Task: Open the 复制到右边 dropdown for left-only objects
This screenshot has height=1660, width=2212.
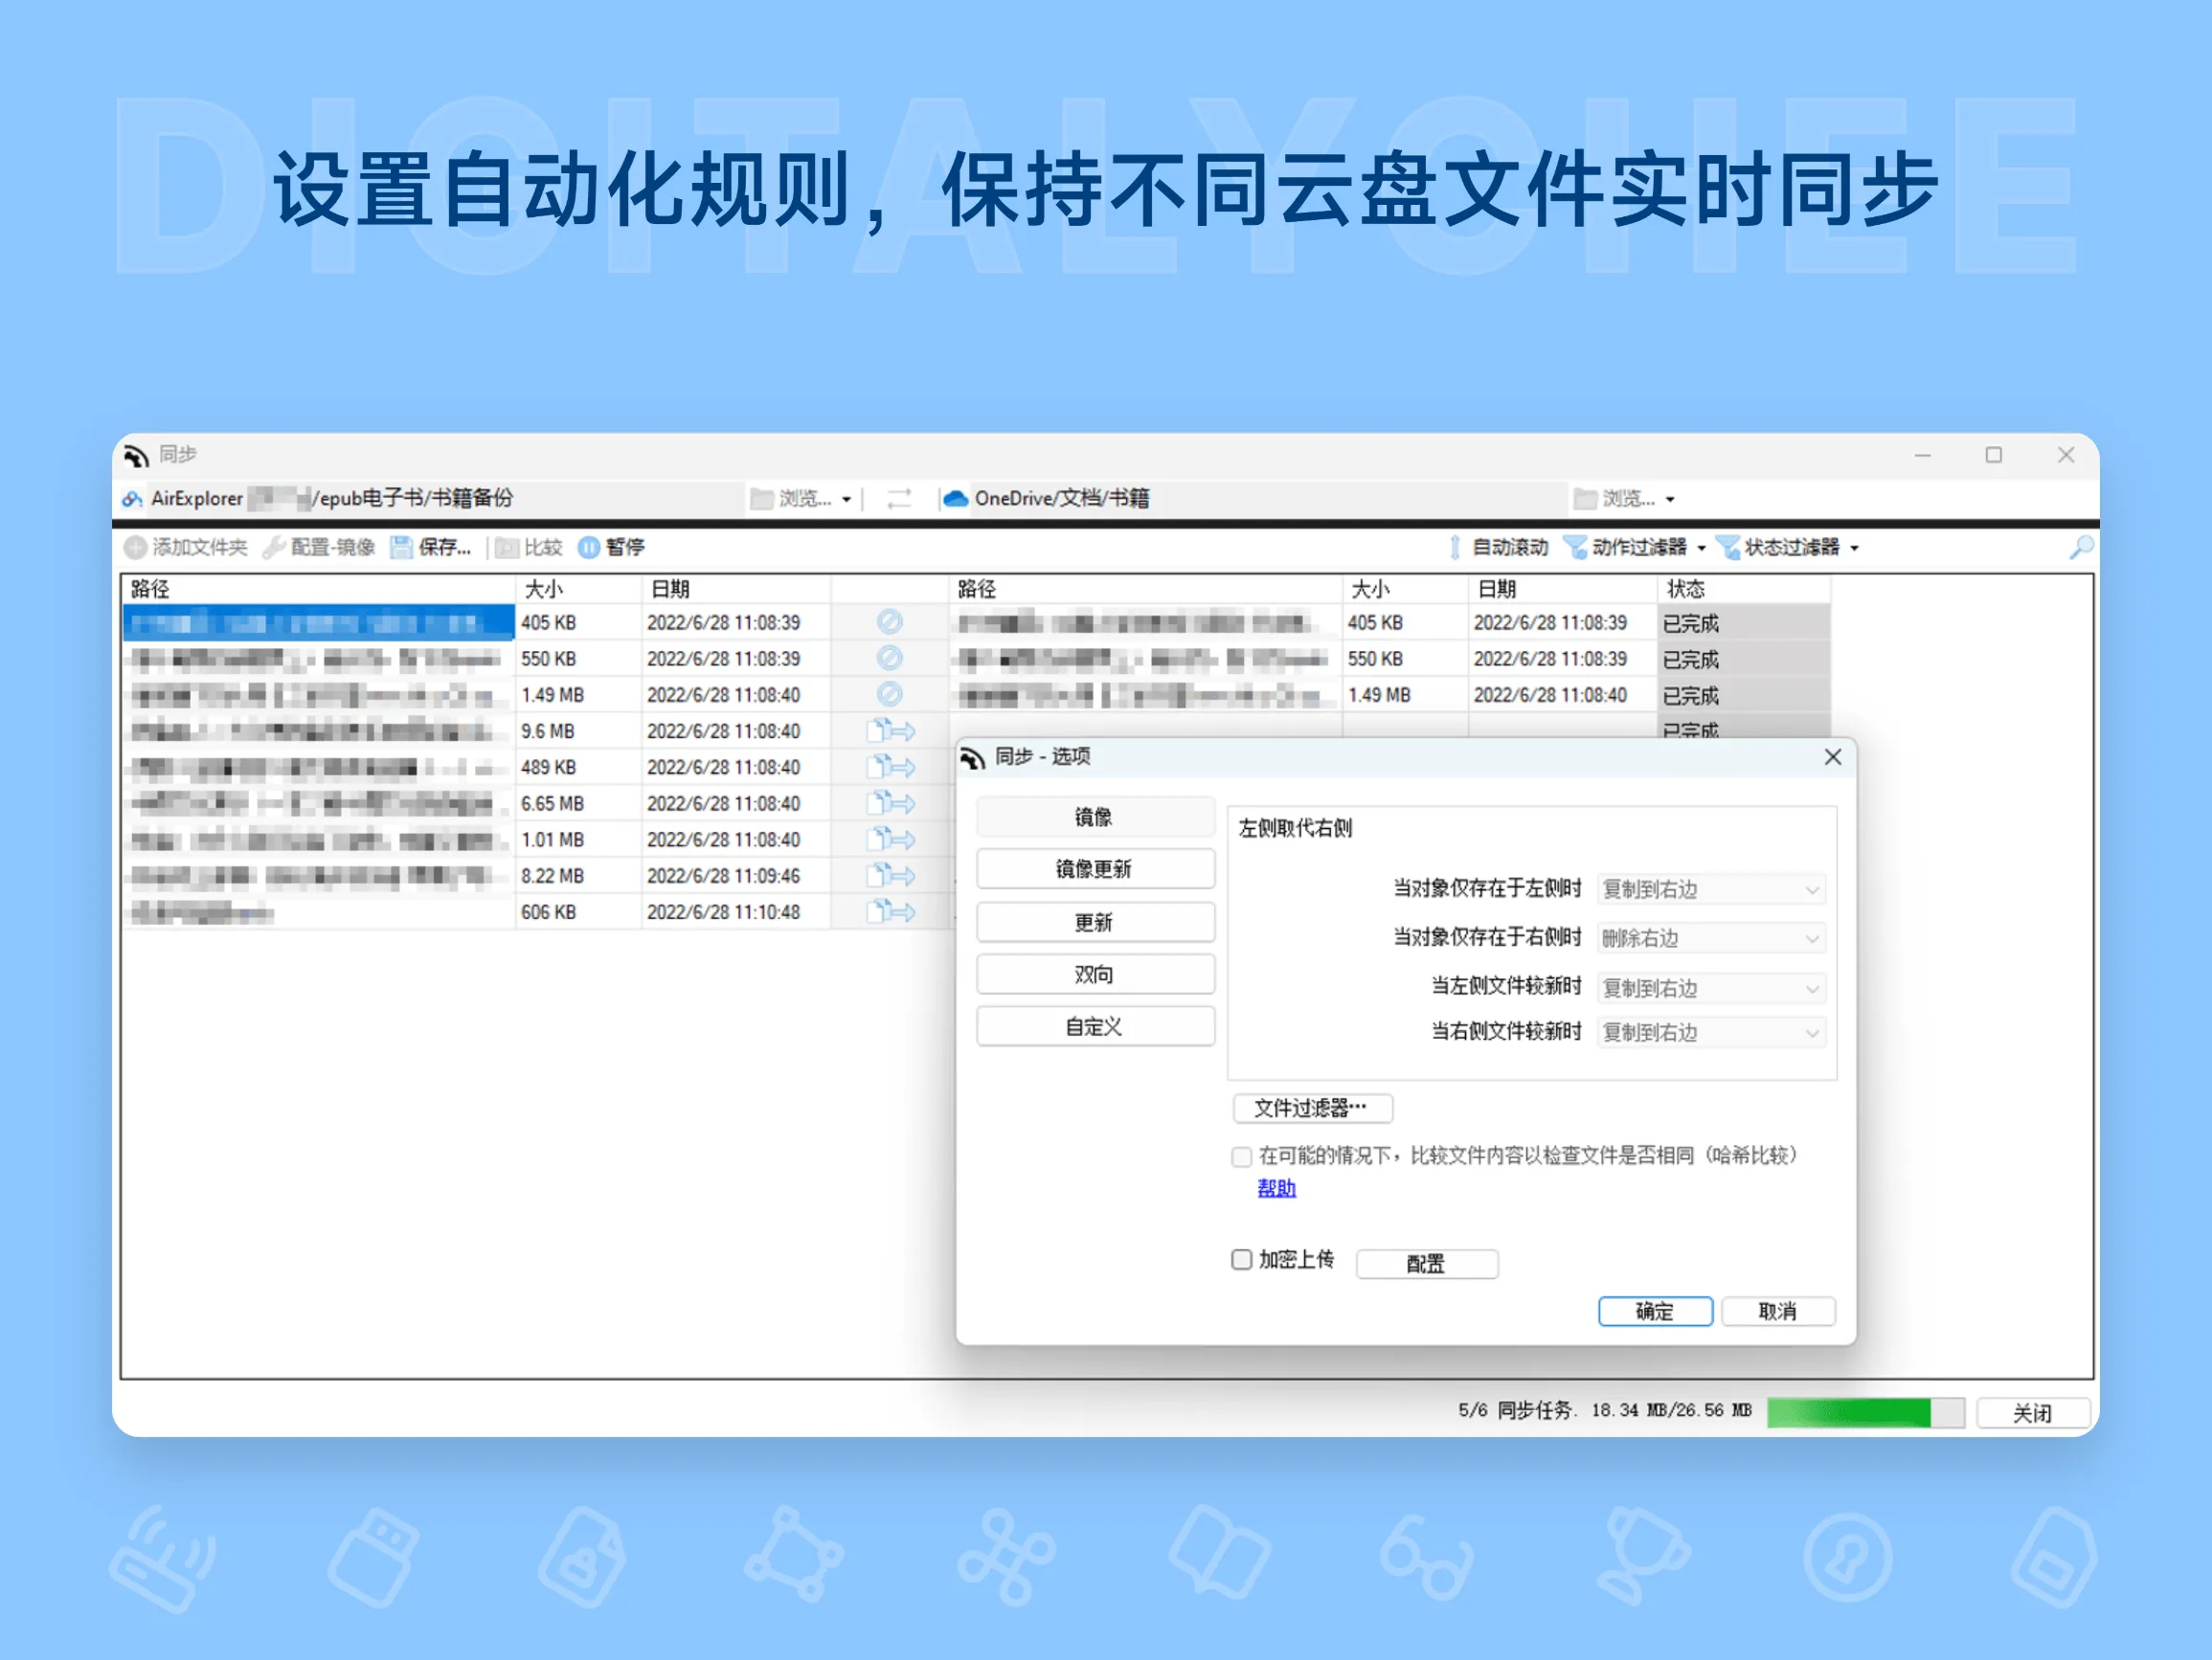Action: click(x=1710, y=889)
